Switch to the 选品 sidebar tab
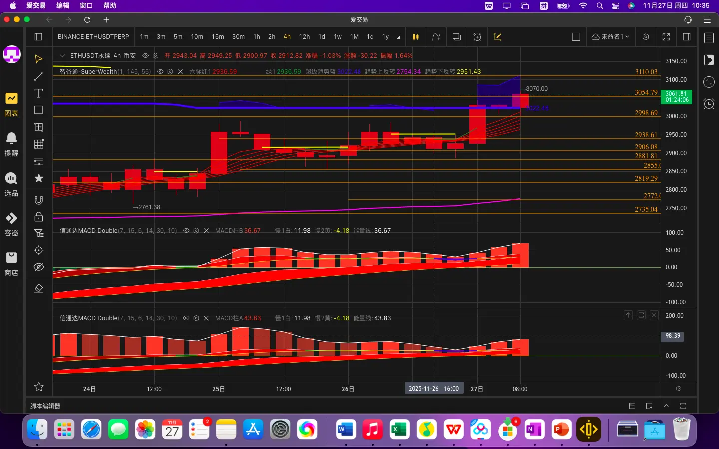Viewport: 719px width, 449px height. click(x=11, y=184)
